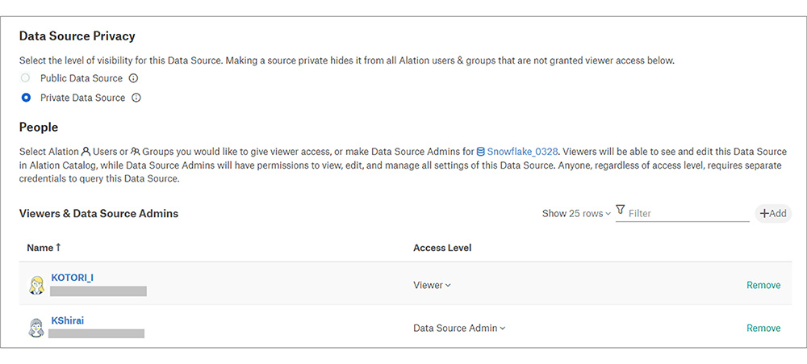Click info icon beside Private Data Source
807x364 pixels.
point(136,98)
